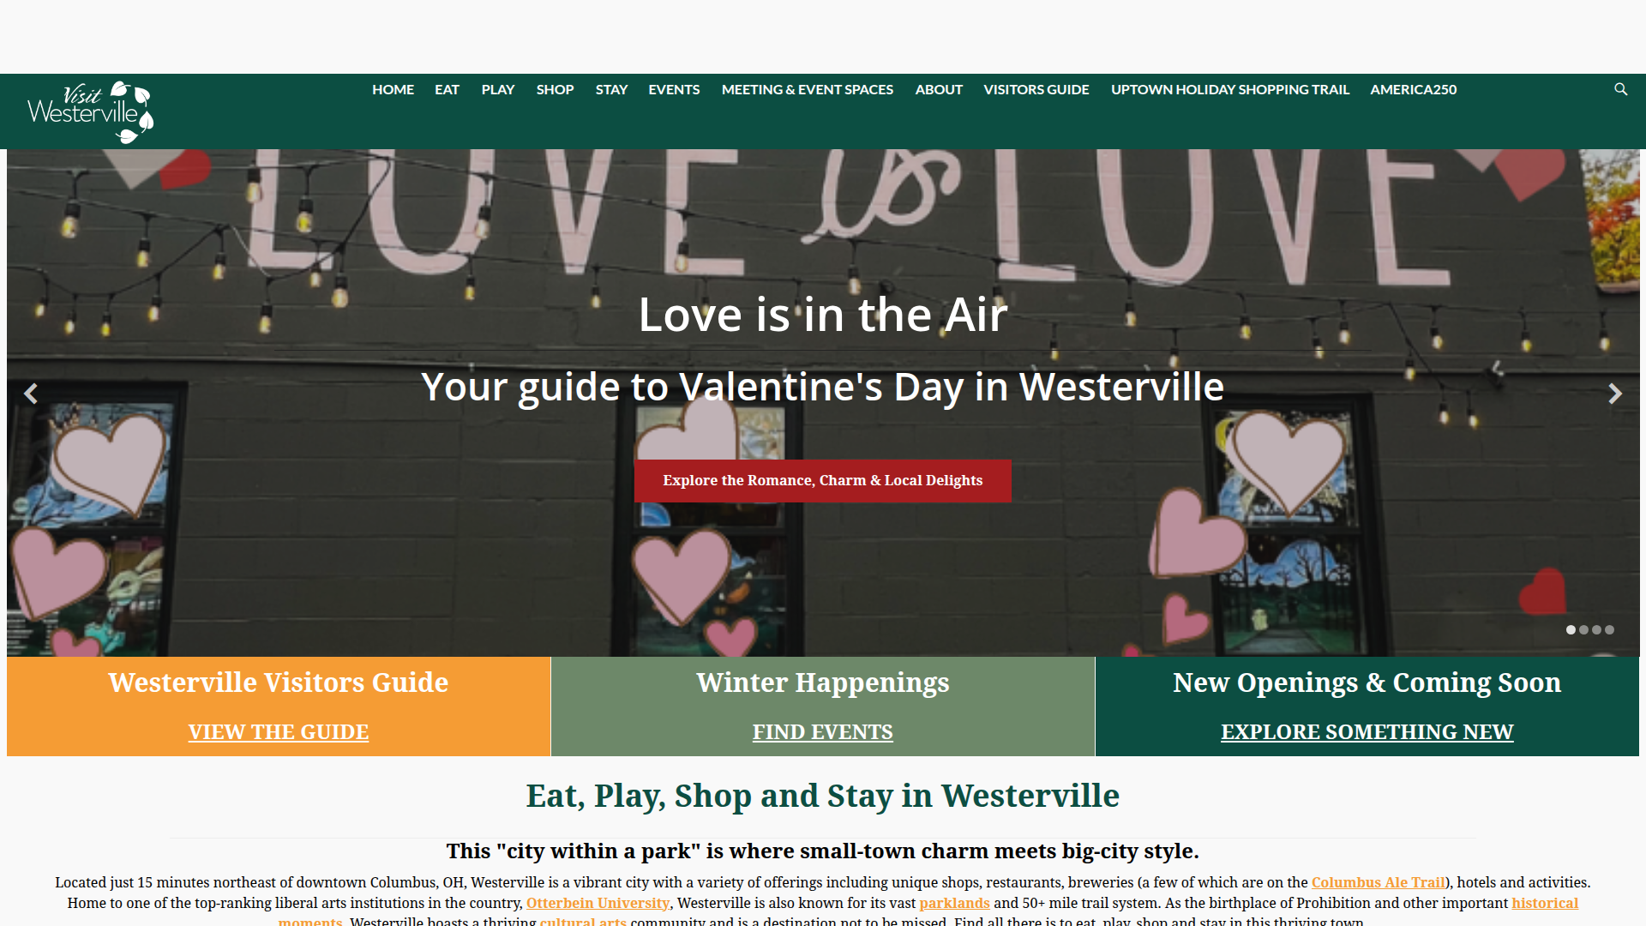Open the SHOP navigation menu
Image resolution: width=1646 pixels, height=926 pixels.
555,89
